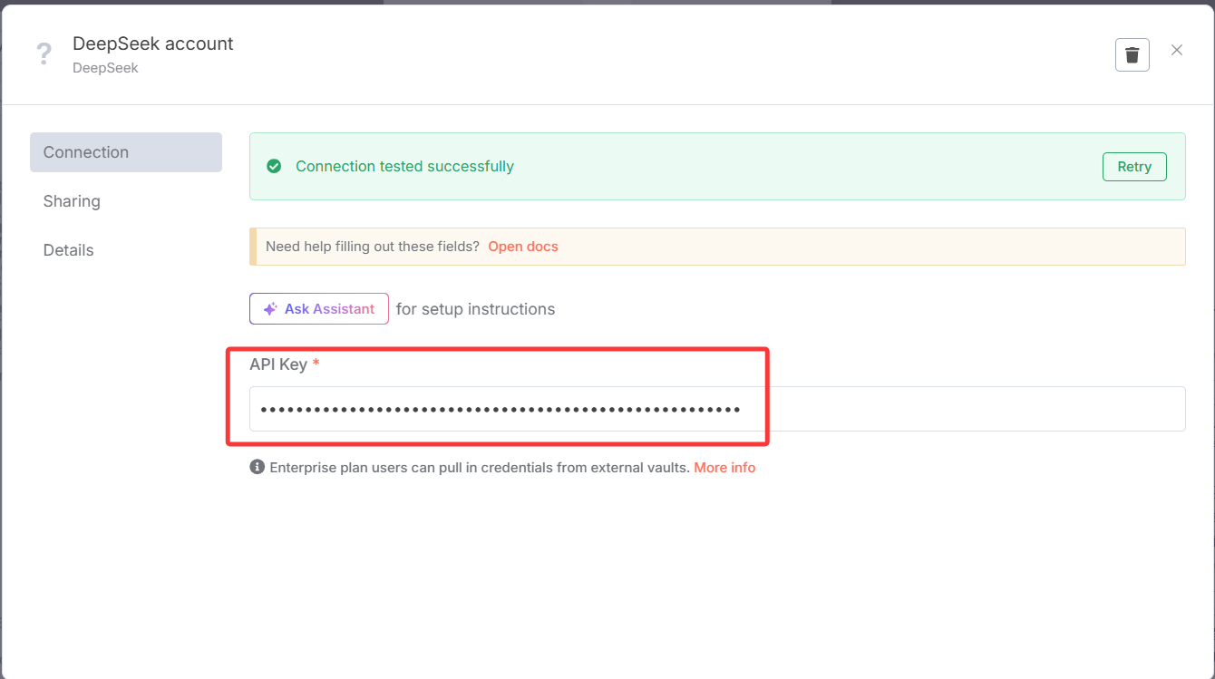Viewport: 1215px width, 679px height.
Task: Click the DeepSeek account title to rename
Action: (153, 44)
